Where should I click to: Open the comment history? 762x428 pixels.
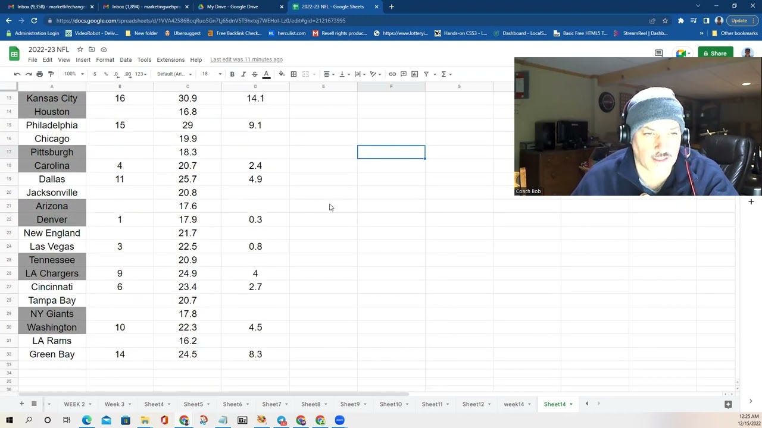[658, 53]
